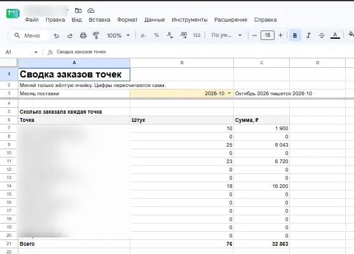
Task: Click the cell with quantity 23
Action: tap(182, 161)
